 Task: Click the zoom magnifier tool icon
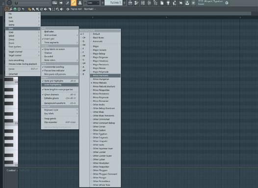[57, 9]
